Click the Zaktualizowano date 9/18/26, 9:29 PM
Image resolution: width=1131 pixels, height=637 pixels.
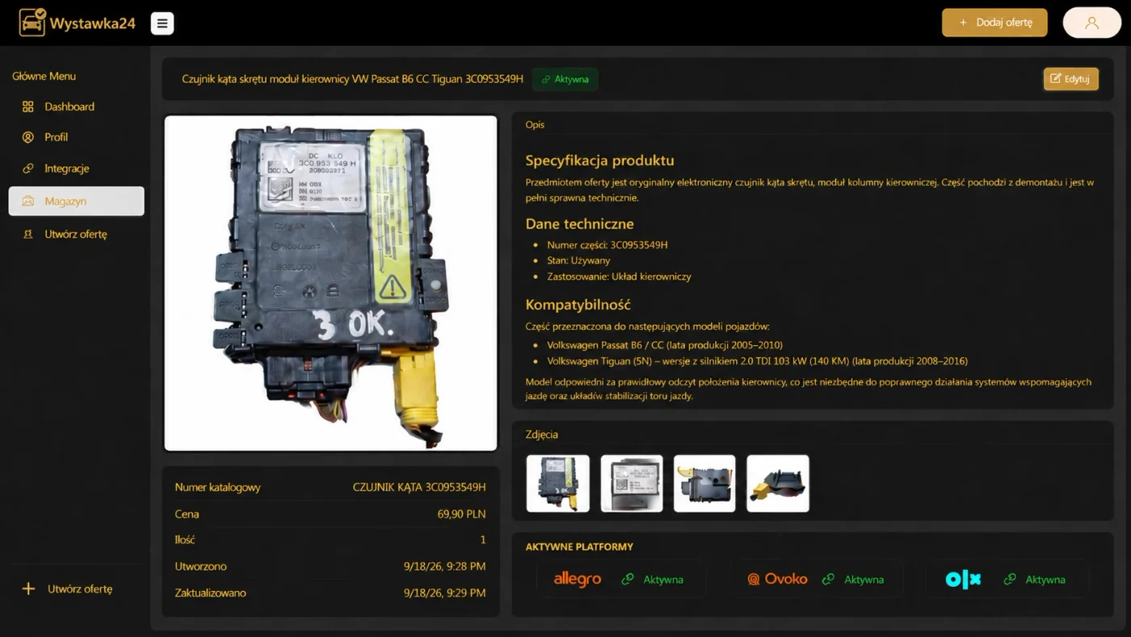444,593
